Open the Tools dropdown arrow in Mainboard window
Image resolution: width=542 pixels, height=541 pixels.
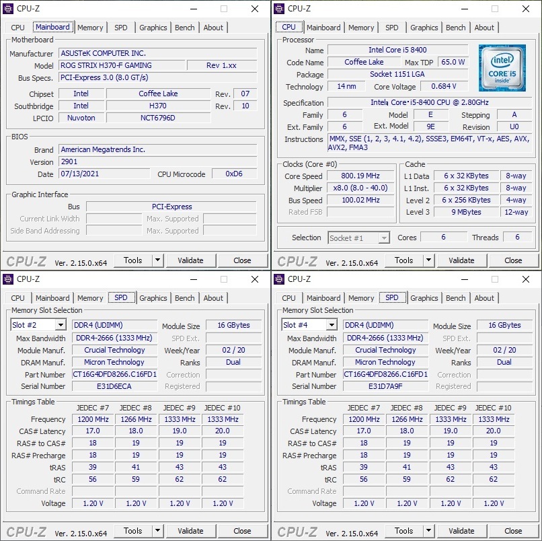tap(157, 260)
